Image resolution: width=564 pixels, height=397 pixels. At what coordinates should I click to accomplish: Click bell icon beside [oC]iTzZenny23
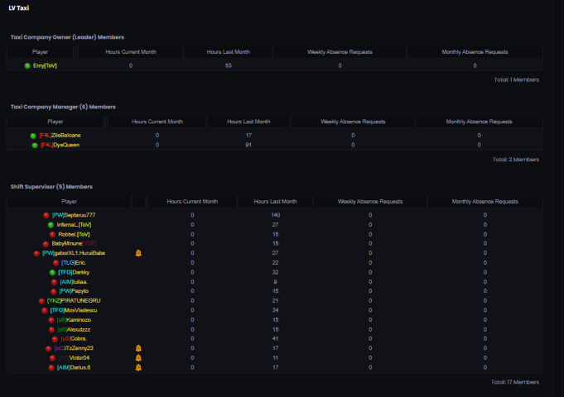(x=138, y=348)
